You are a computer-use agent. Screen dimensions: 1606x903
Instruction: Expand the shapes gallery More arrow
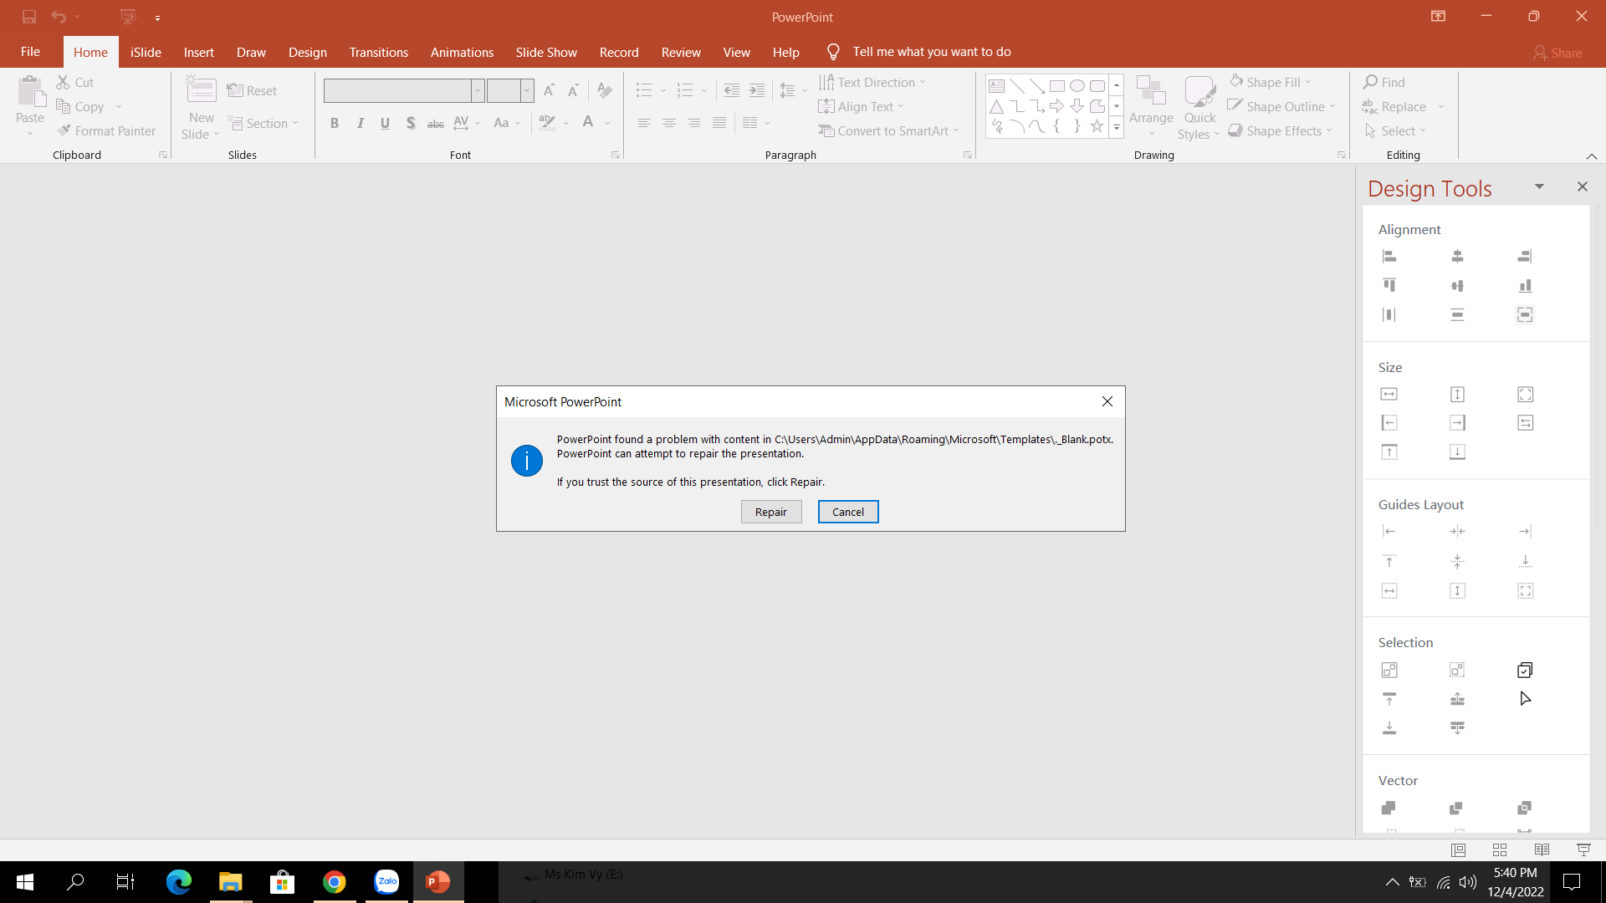[x=1117, y=127]
